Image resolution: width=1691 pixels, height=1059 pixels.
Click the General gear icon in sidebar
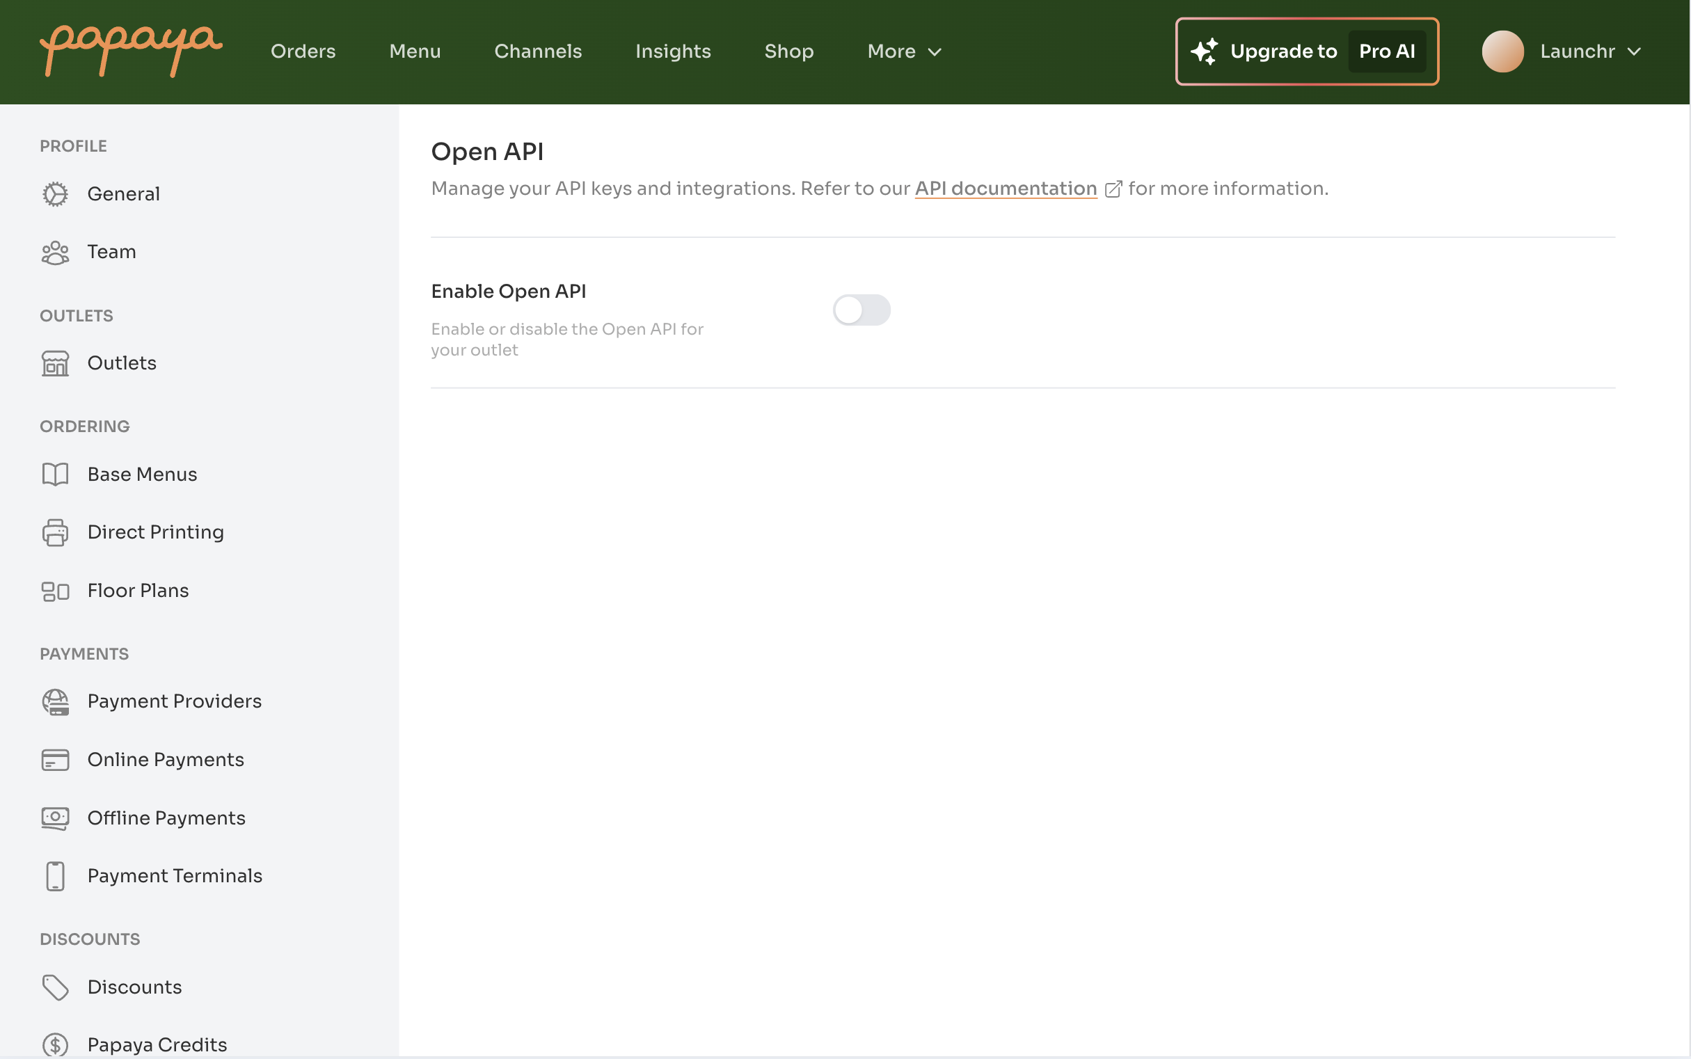tap(55, 194)
